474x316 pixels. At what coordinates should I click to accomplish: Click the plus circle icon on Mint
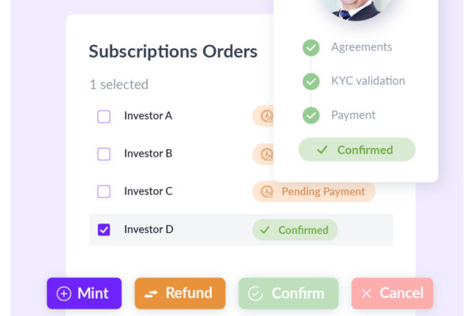coord(64,293)
